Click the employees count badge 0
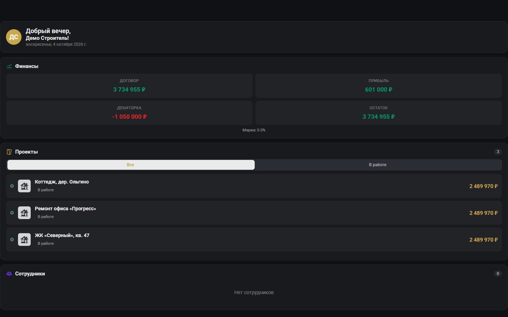This screenshot has width=508, height=317. point(498,274)
